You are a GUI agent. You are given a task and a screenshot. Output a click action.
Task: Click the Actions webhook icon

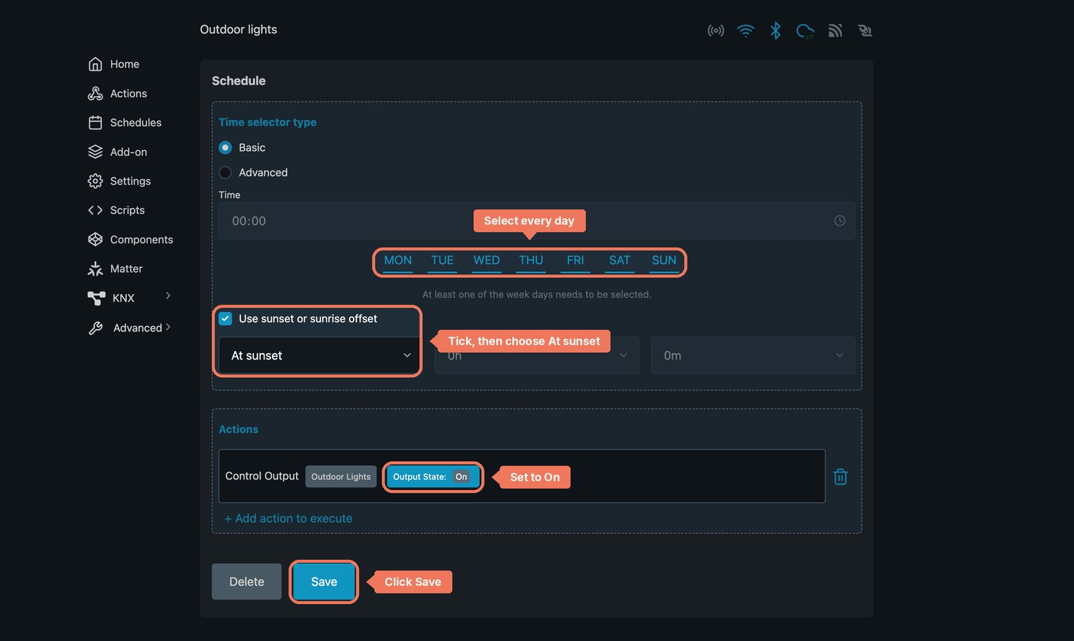coord(95,93)
